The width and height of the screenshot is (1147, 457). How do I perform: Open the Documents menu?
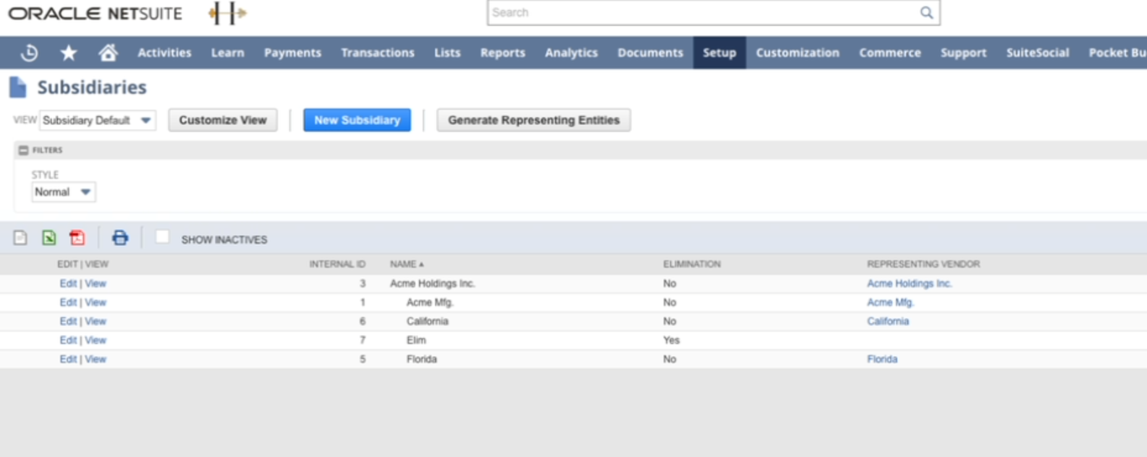coord(650,53)
